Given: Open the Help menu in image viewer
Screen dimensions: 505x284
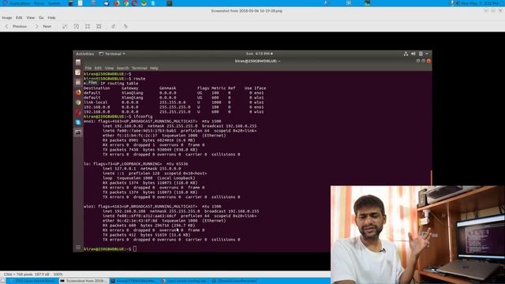Looking at the screenshot, I should click(51, 17).
